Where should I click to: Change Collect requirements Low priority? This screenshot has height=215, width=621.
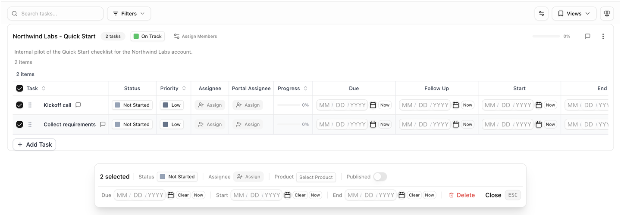point(172,124)
